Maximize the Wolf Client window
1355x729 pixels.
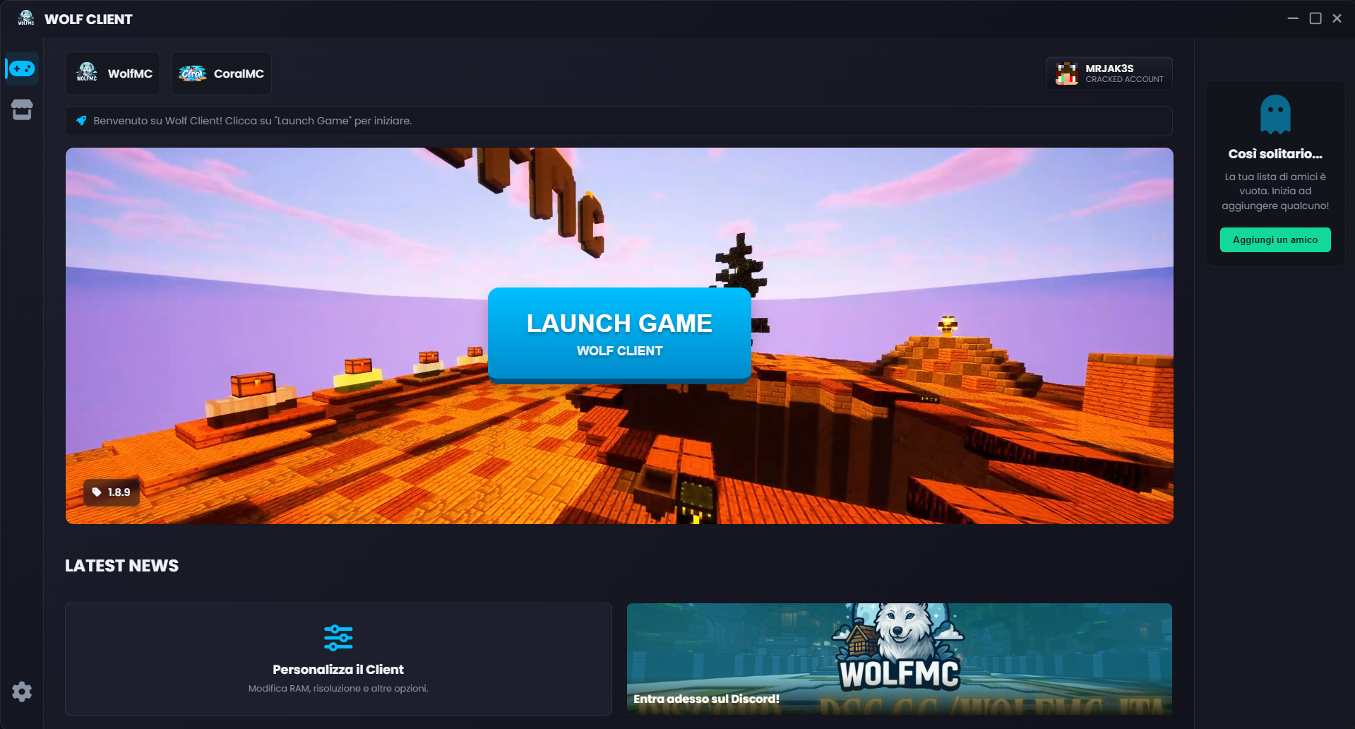(1315, 18)
